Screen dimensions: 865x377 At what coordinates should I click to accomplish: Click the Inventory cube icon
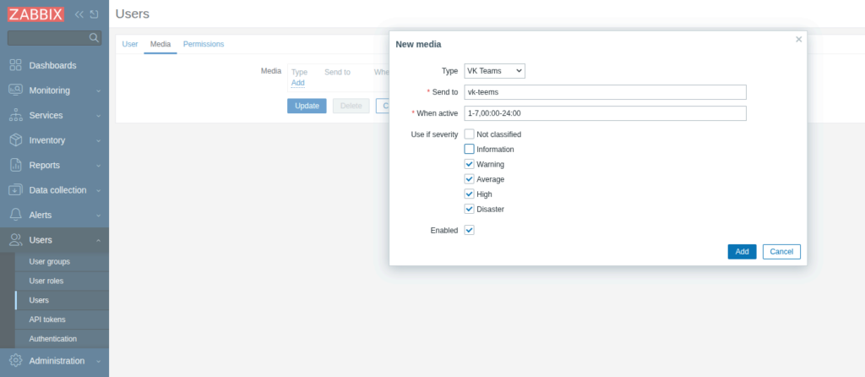(x=15, y=140)
